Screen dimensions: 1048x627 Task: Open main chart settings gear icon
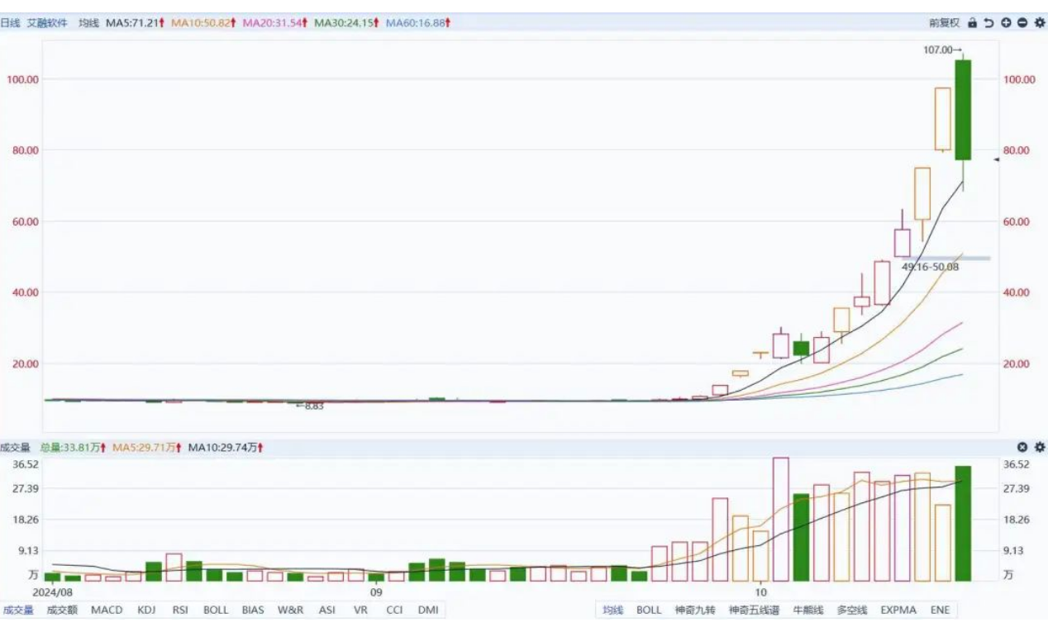[1039, 23]
